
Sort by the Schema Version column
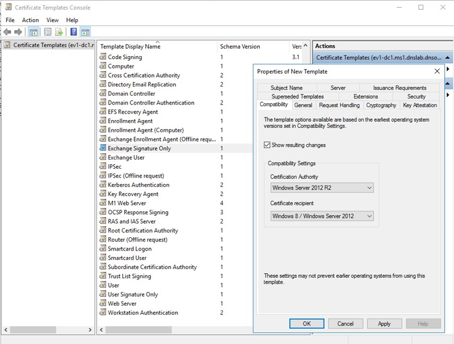(253, 46)
